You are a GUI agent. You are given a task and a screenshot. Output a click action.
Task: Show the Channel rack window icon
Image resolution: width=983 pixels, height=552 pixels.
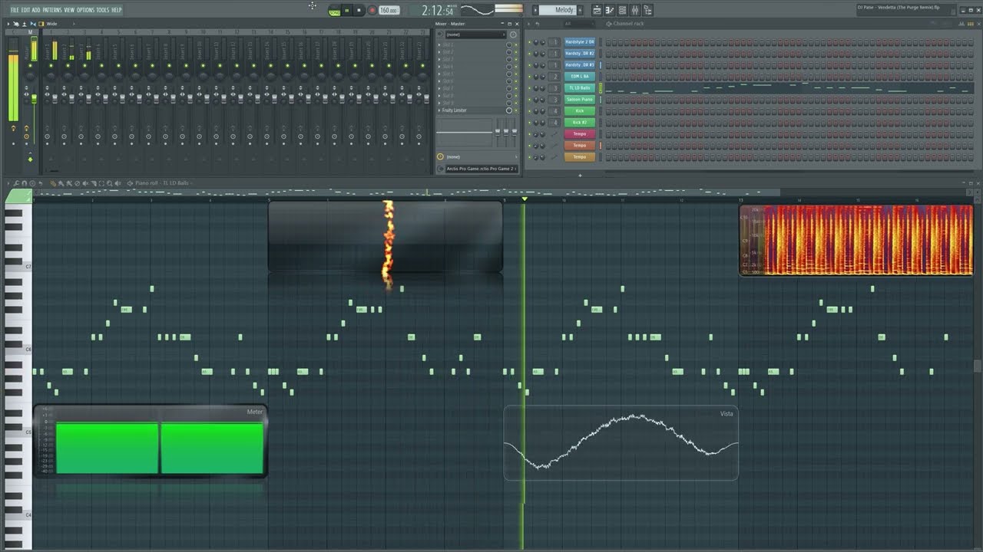(x=622, y=10)
